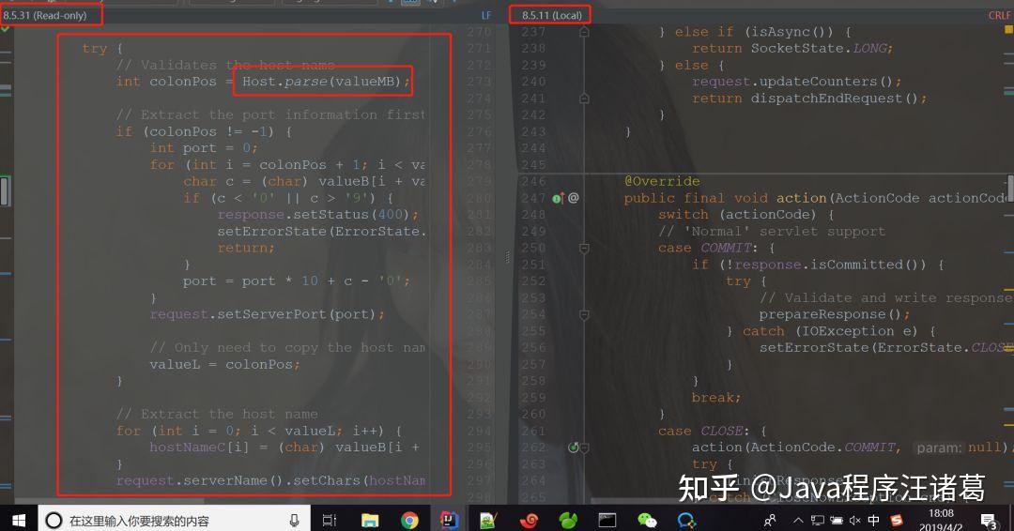The height and width of the screenshot is (531, 1014).
Task: Click the recursive call gutter icon on line 262
Action: [x=573, y=447]
